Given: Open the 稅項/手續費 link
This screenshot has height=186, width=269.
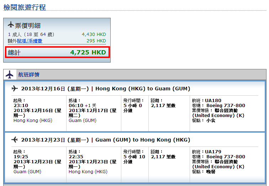Looking at the screenshot, I should (30, 41).
